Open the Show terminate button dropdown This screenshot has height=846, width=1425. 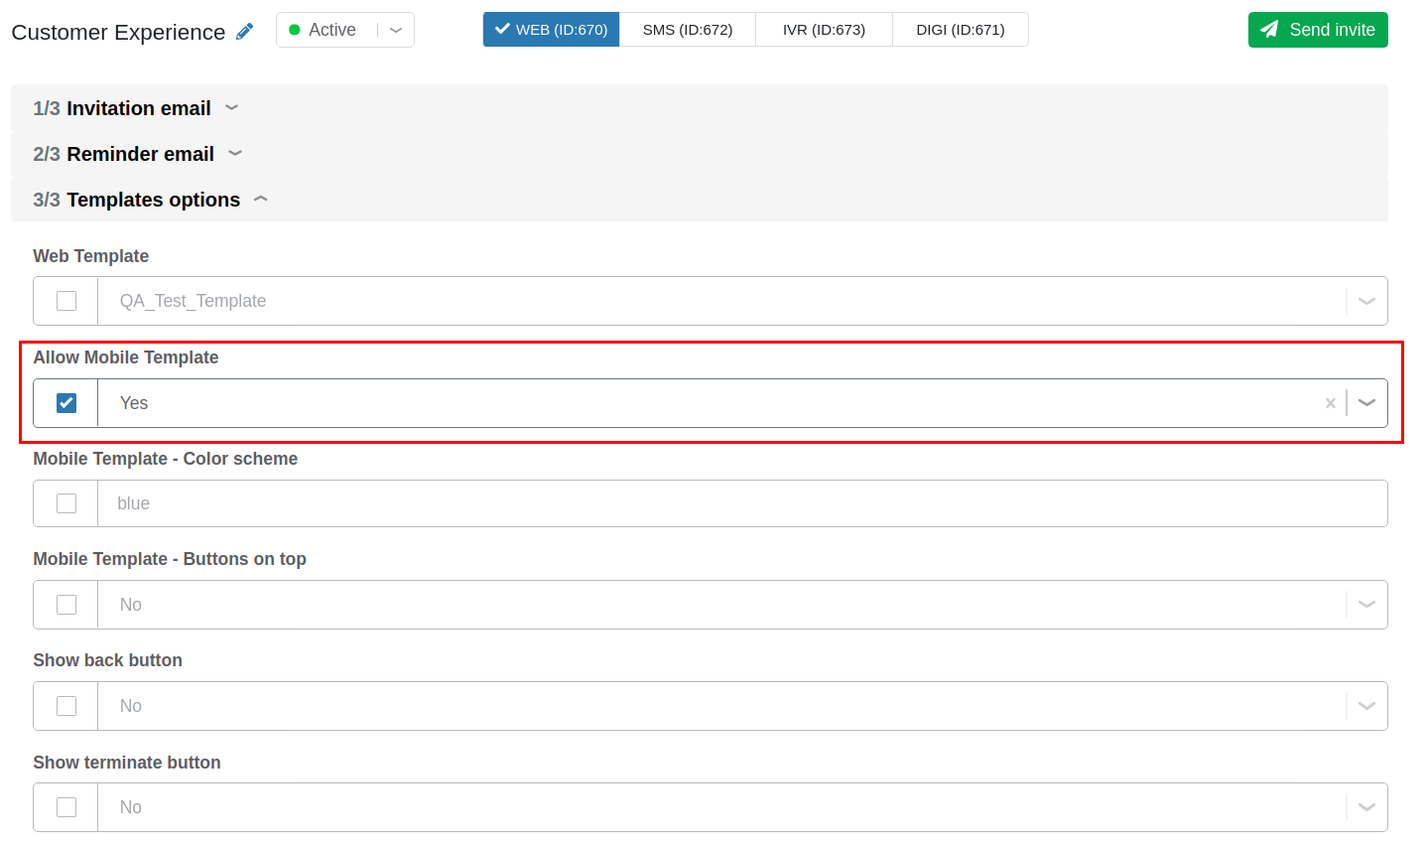point(1366,807)
